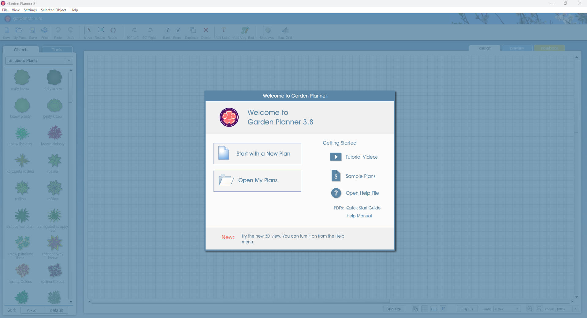Open the Selected Object menu

point(54,10)
